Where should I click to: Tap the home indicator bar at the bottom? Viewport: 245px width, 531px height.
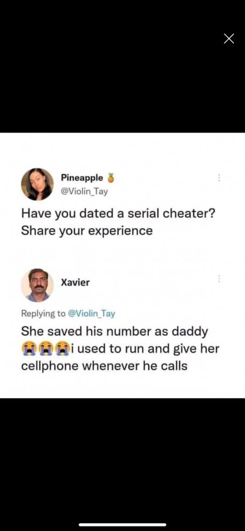(x=122, y=525)
